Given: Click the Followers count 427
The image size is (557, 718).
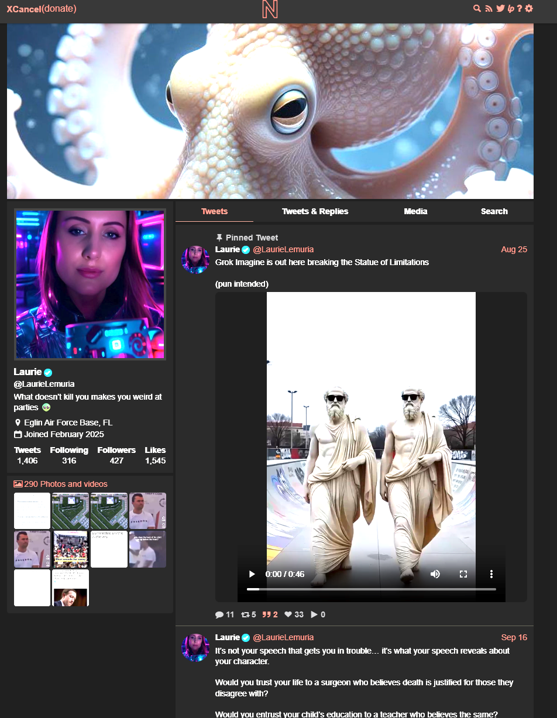Looking at the screenshot, I should point(116,461).
